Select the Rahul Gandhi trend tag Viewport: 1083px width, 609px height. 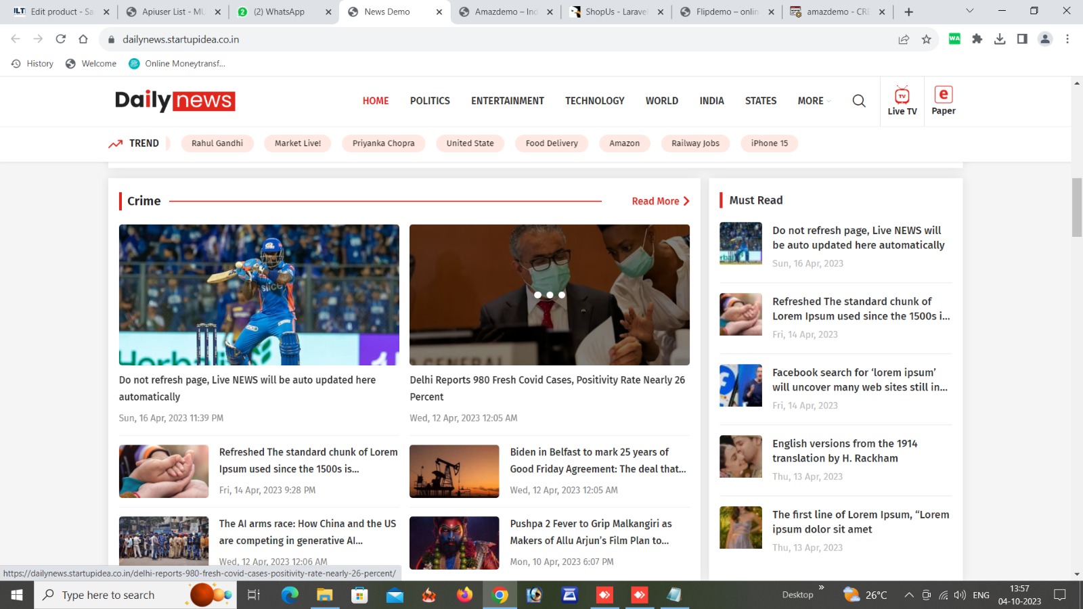click(217, 143)
